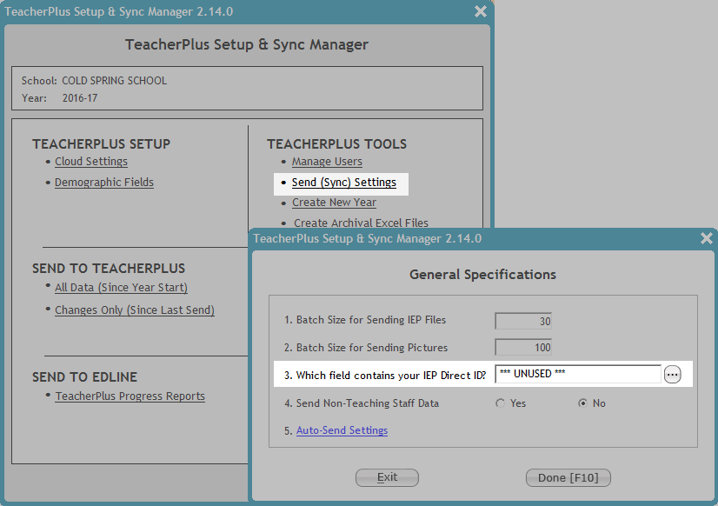The image size is (718, 506).
Task: Close the General Specifications dialog window
Action: (707, 238)
